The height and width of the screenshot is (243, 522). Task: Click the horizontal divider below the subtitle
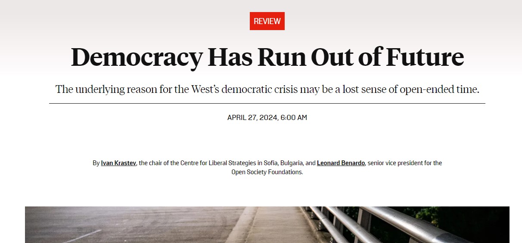click(x=267, y=104)
